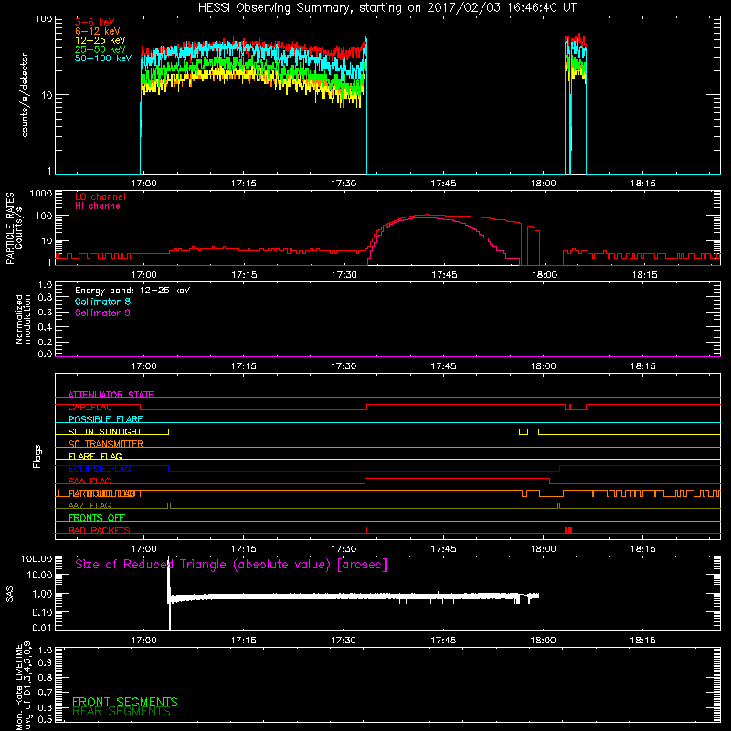Click the 1000 tick on particle rates axis

click(40, 194)
